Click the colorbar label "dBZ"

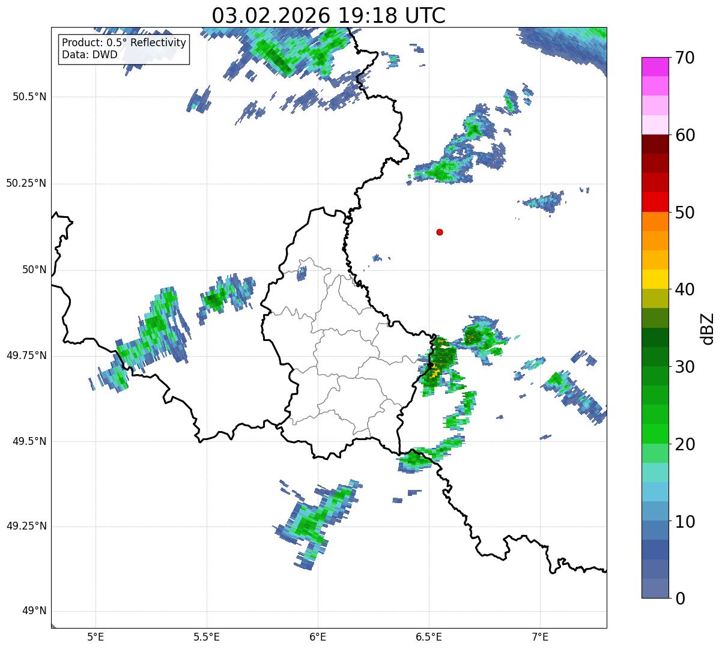click(708, 328)
